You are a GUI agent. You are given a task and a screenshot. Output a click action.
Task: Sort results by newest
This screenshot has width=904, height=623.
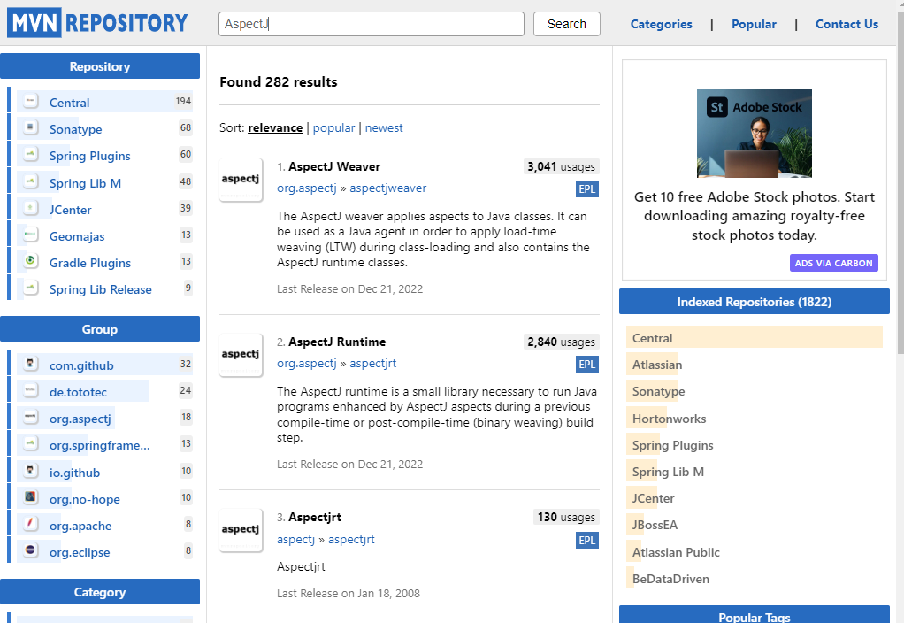coord(384,128)
